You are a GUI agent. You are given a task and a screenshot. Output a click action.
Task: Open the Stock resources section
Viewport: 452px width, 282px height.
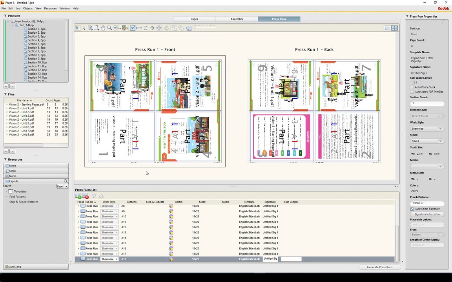(x=36, y=171)
